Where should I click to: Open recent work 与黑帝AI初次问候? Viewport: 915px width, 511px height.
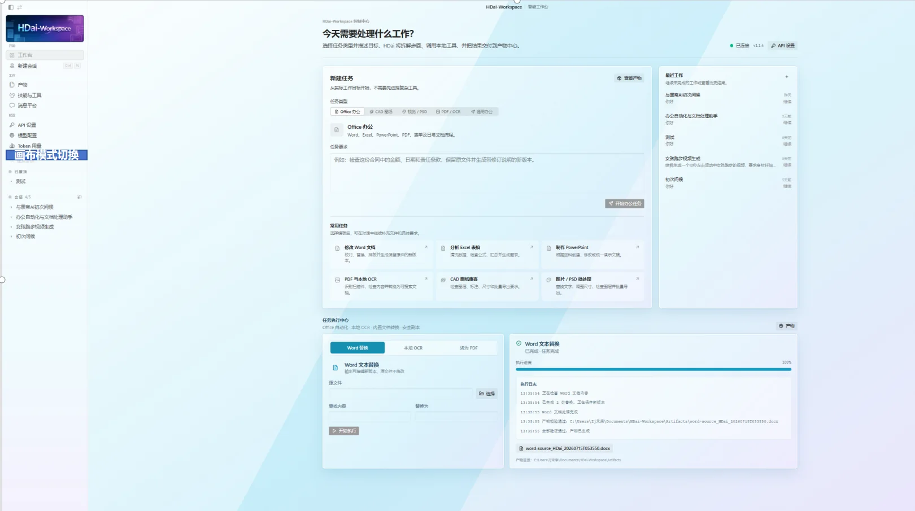(728, 98)
